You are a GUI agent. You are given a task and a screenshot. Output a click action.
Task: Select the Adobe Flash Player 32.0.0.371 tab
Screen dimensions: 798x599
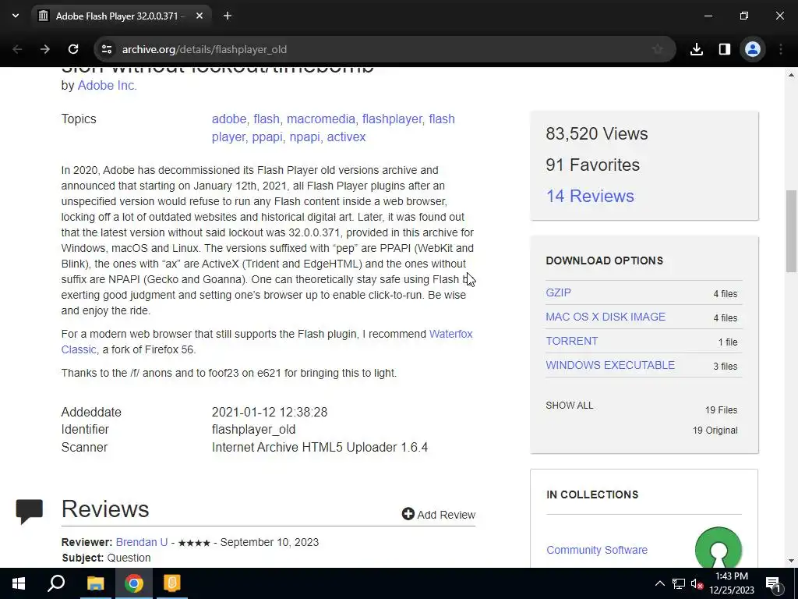pos(121,16)
